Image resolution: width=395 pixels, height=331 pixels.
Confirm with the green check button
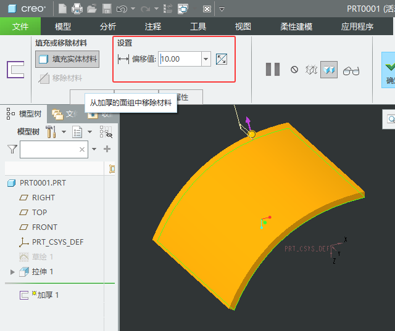point(389,70)
